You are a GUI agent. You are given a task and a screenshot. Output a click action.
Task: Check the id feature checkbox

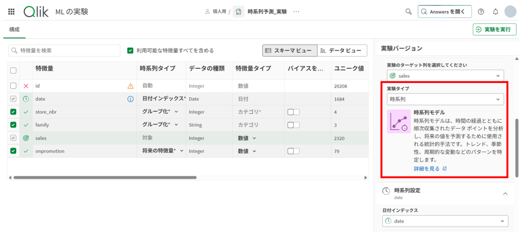click(x=13, y=86)
